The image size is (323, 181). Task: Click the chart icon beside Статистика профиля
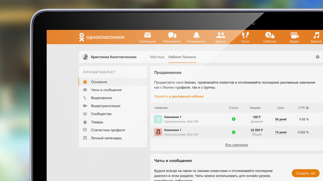pyautogui.click(x=85, y=130)
